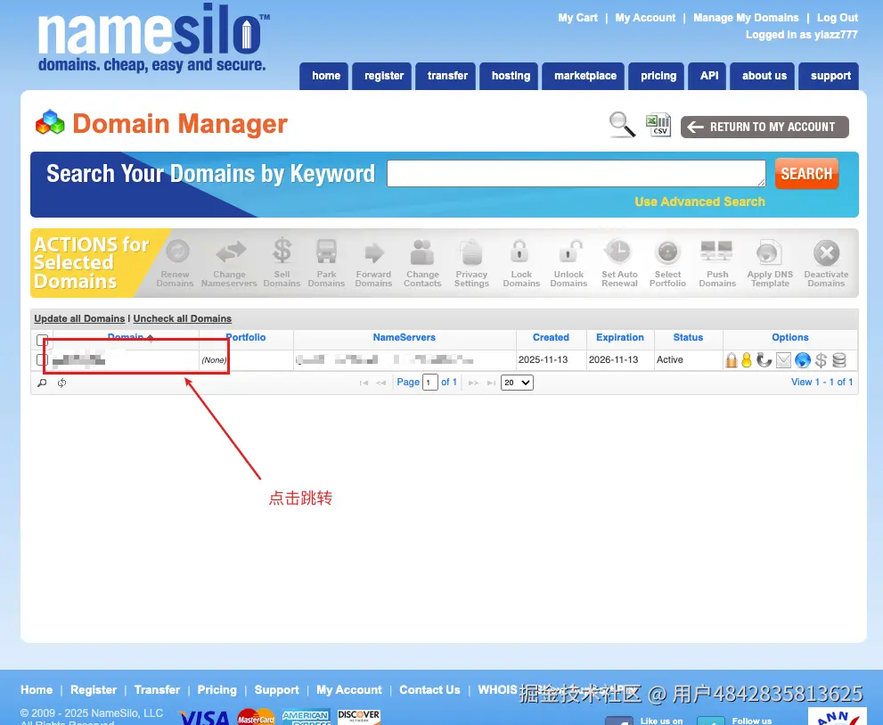Open Manage My Domains link at top
This screenshot has height=725, width=883.
746,18
